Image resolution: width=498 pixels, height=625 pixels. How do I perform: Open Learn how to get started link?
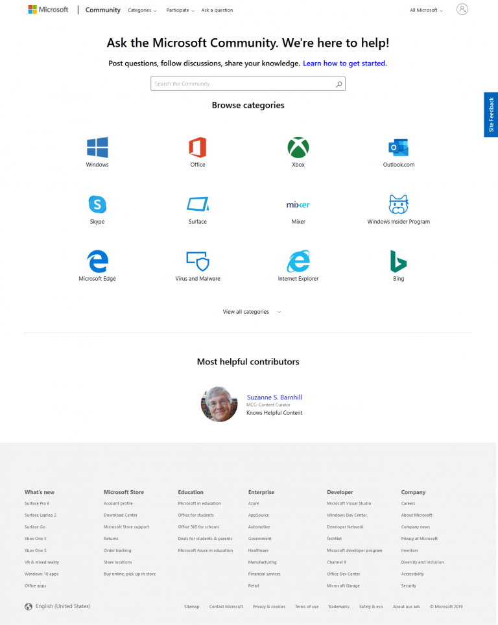(x=345, y=64)
